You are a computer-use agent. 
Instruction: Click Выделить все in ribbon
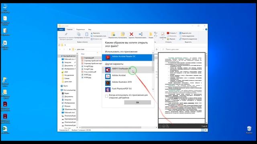click(185, 33)
